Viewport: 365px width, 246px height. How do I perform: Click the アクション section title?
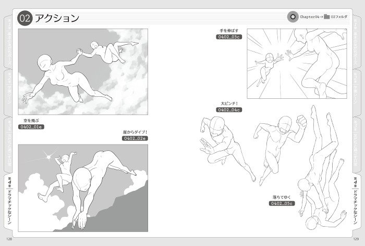click(56, 19)
